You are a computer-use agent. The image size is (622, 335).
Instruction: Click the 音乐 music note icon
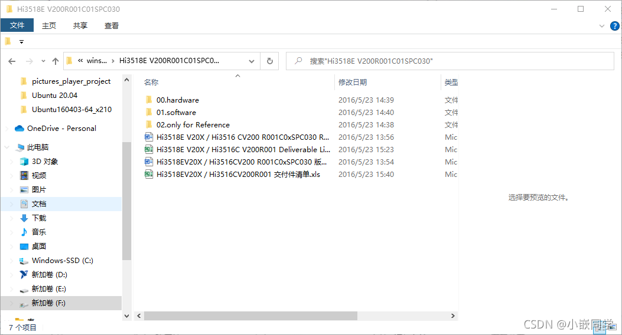coord(24,232)
